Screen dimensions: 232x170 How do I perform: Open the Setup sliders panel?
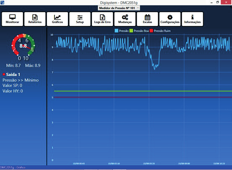coord(80,19)
